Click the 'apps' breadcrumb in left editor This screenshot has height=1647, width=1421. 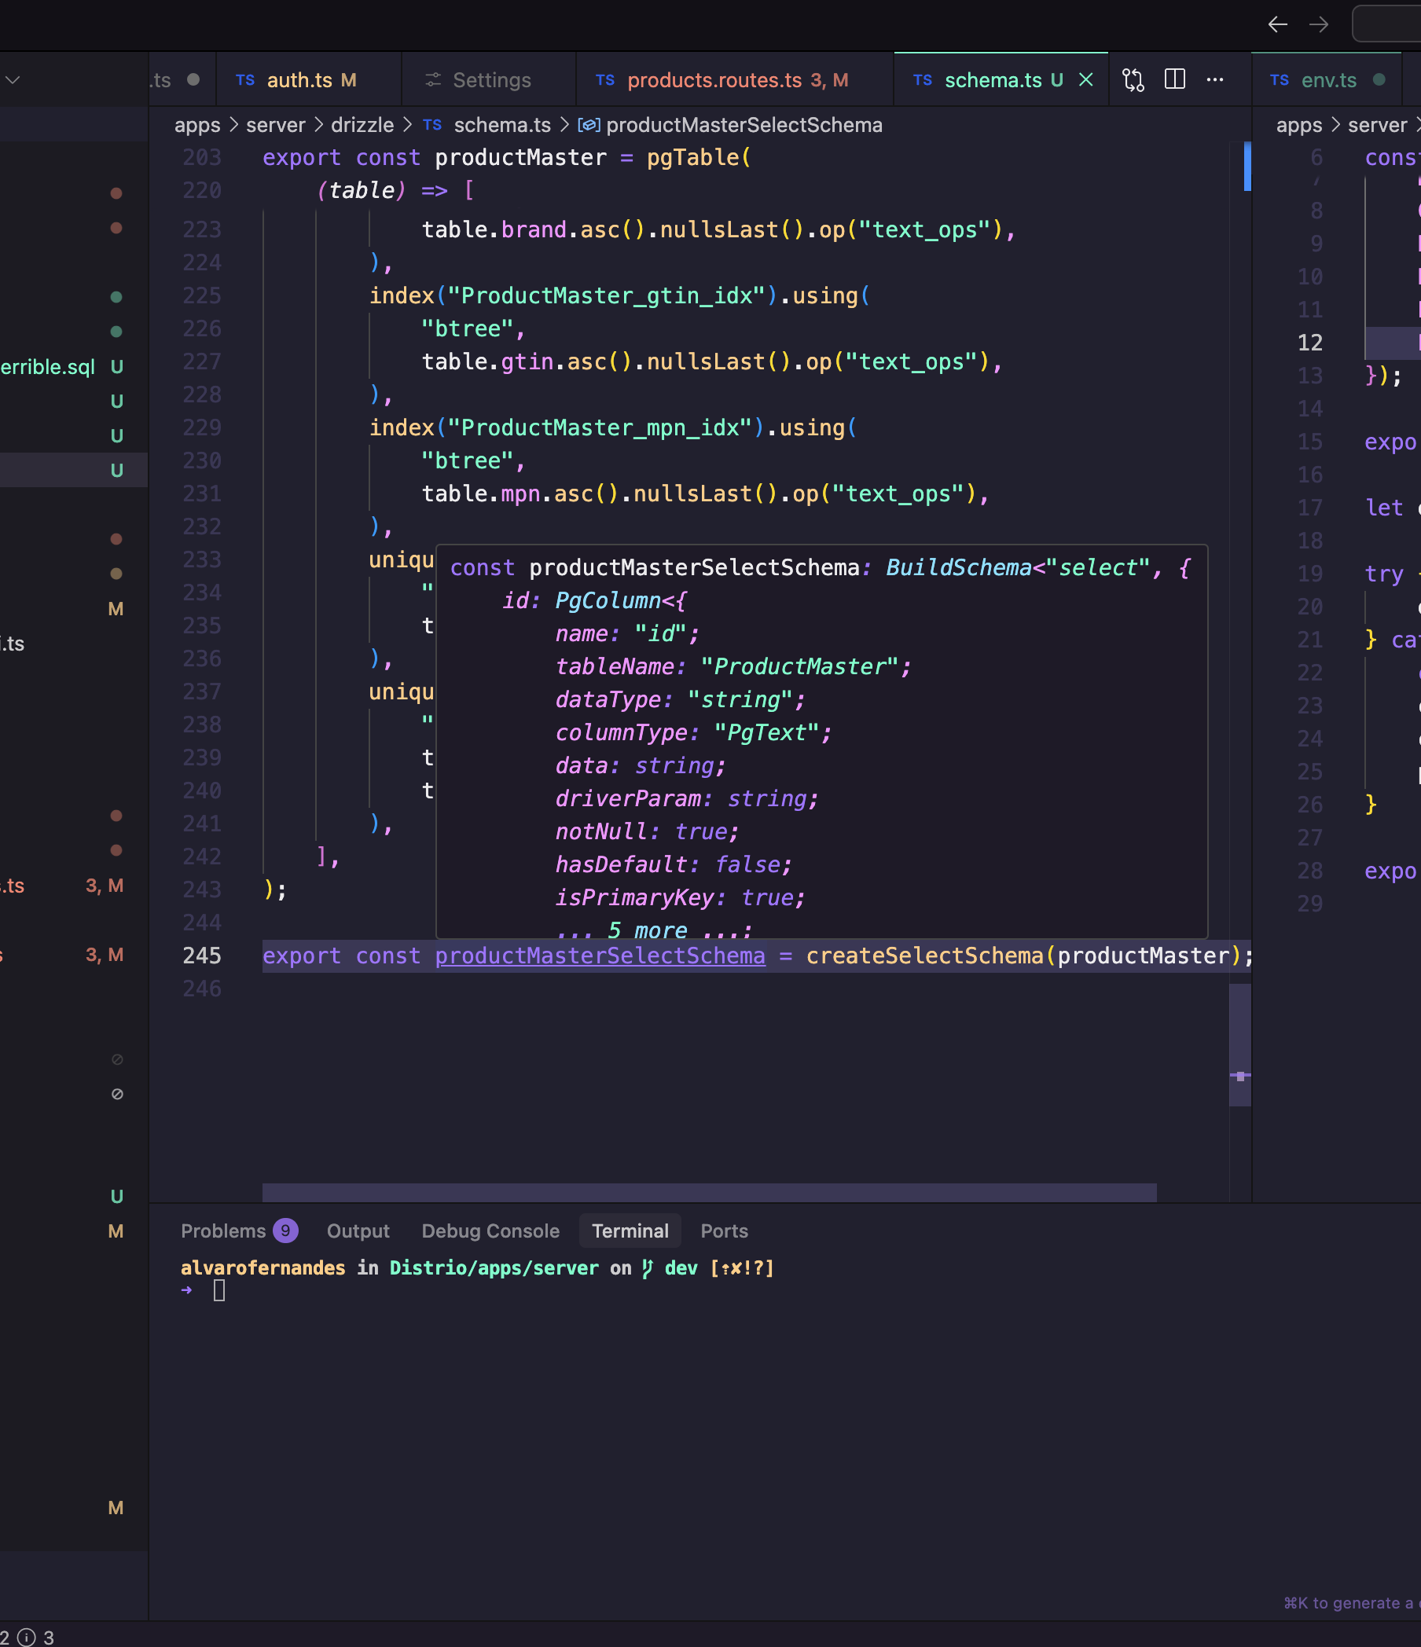pos(197,126)
